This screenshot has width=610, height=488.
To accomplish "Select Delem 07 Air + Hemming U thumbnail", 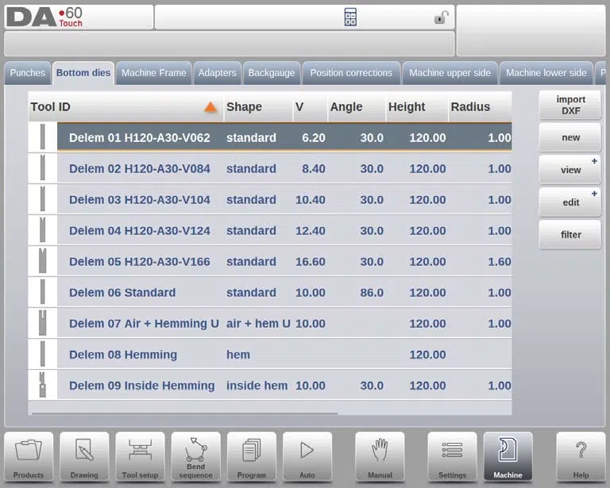I will pos(42,323).
